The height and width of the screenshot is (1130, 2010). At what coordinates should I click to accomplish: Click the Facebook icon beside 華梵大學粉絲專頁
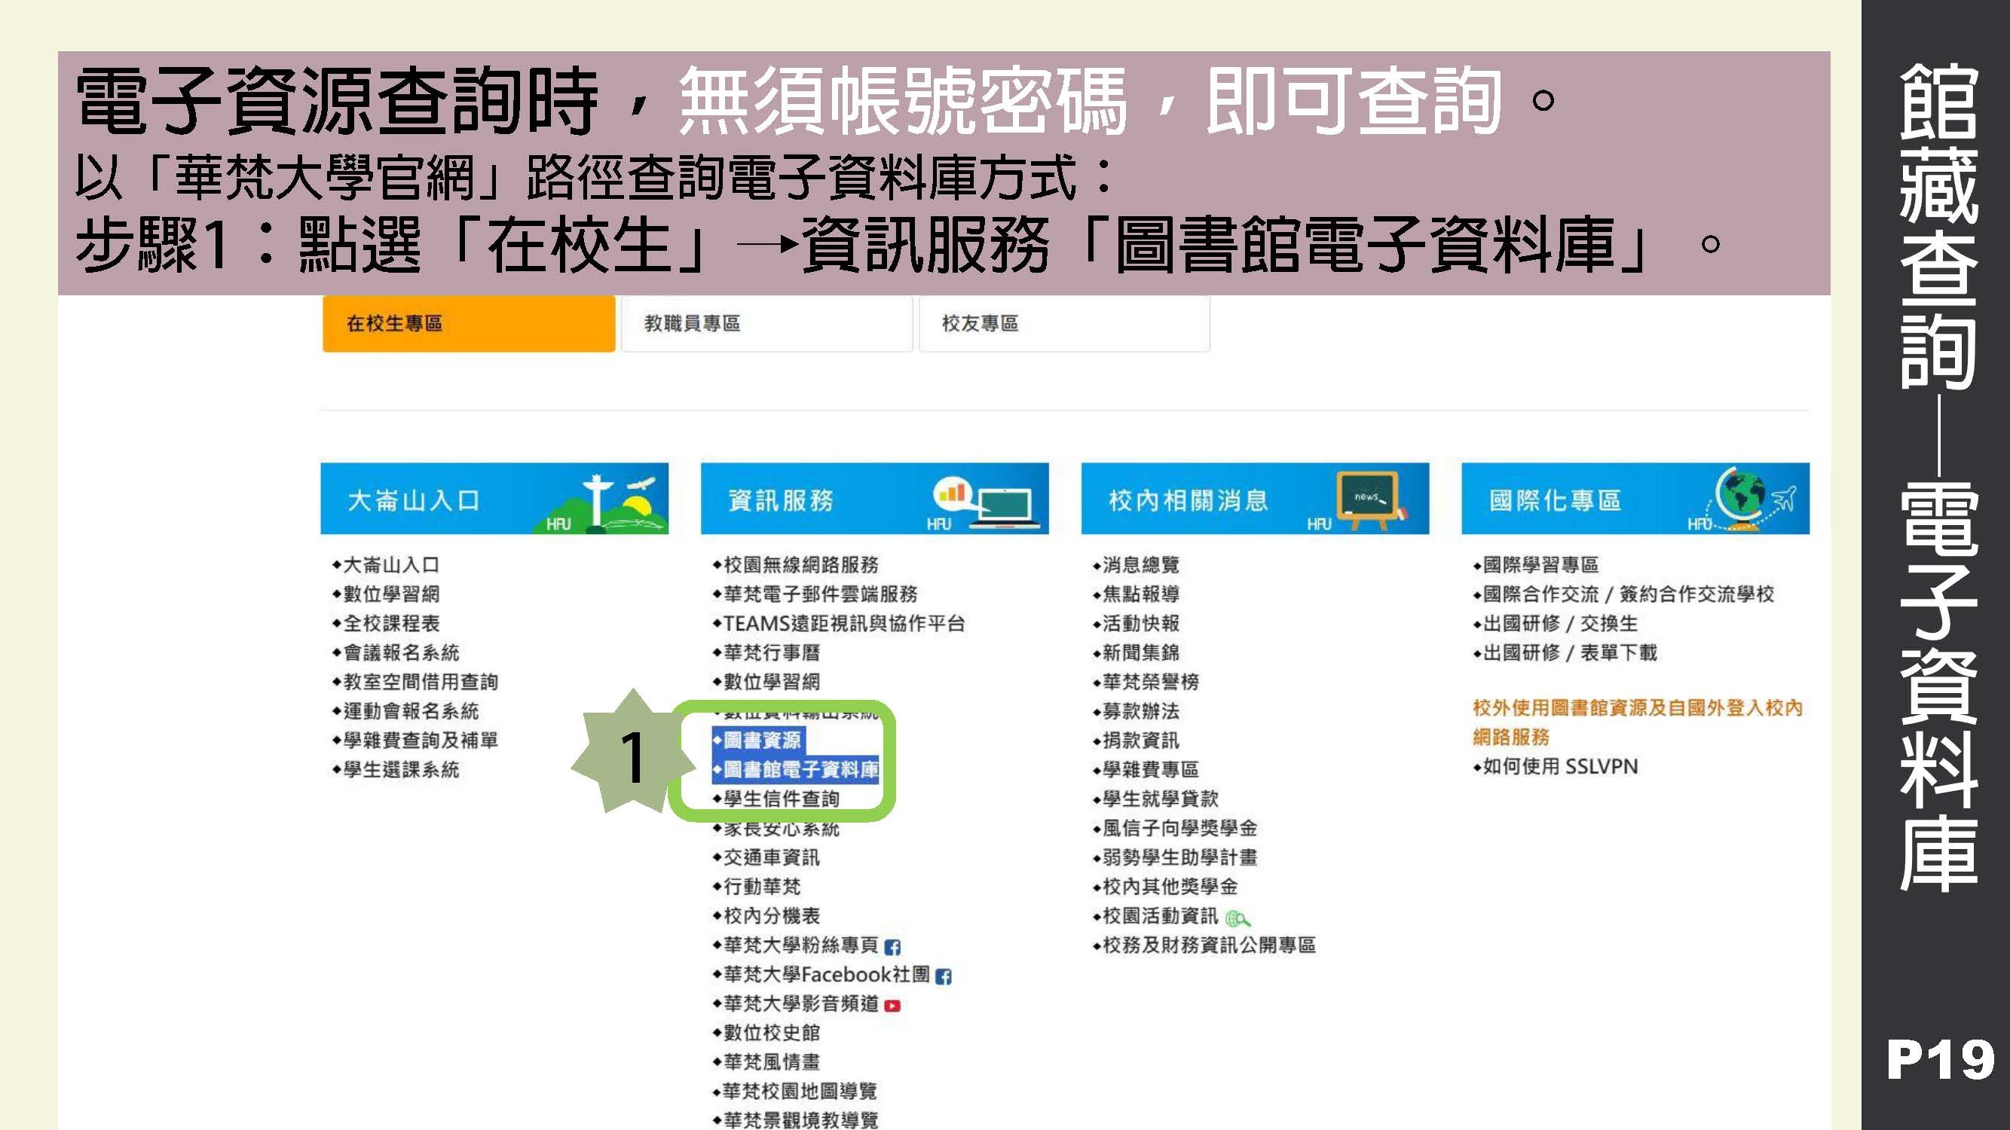pyautogui.click(x=892, y=947)
